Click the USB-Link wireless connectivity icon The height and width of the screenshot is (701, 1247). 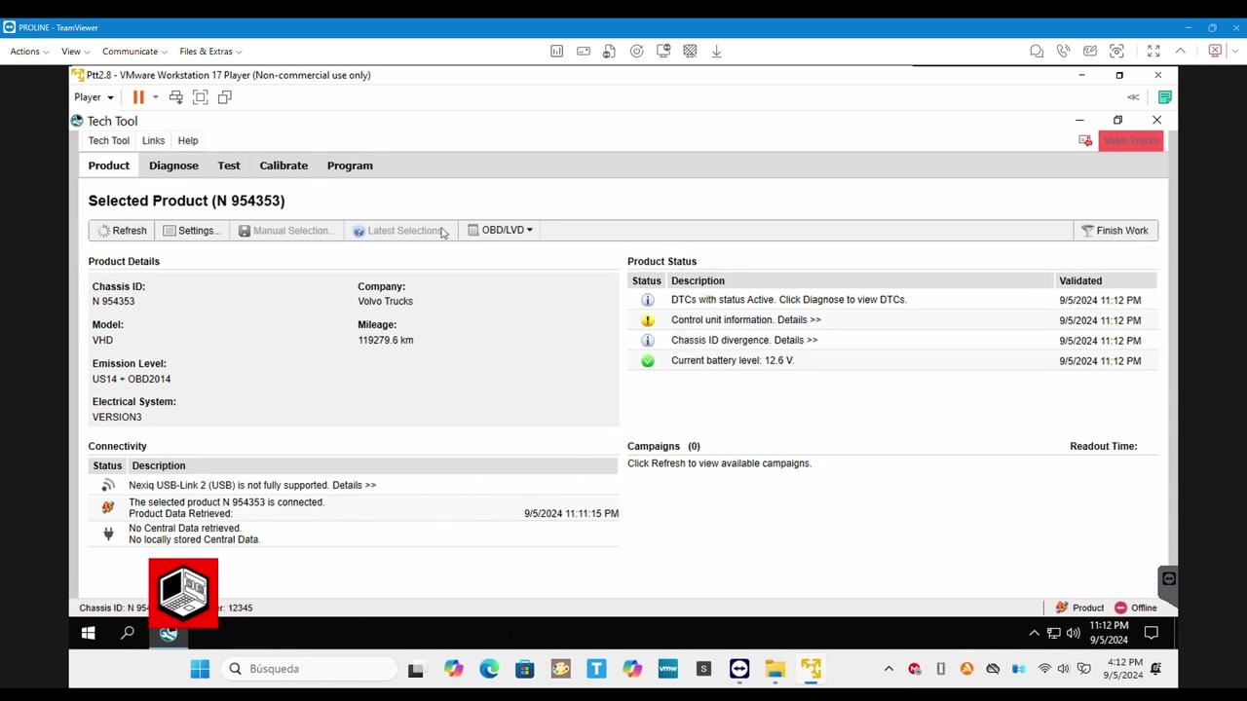click(x=108, y=485)
